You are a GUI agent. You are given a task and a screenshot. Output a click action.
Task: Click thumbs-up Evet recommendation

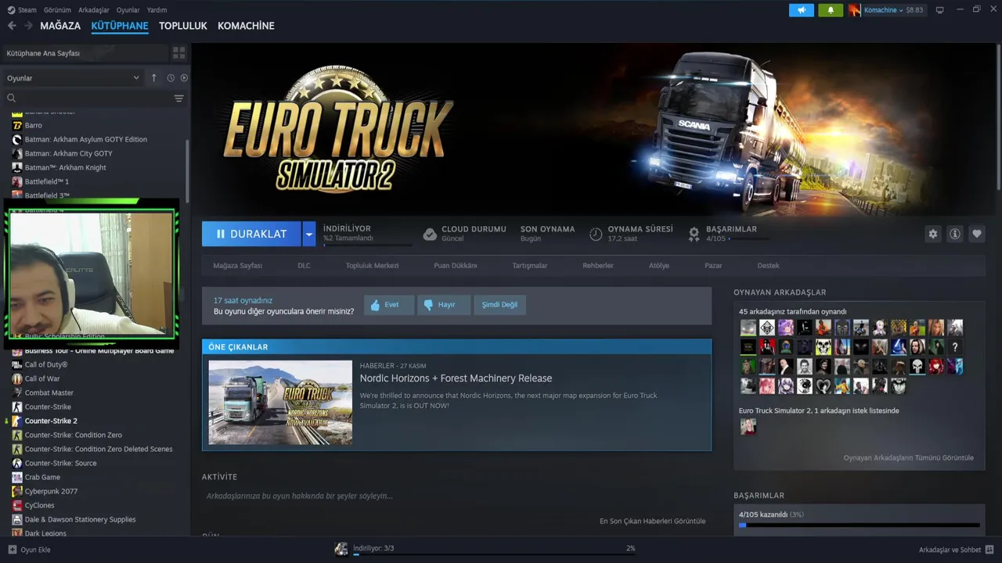(x=389, y=305)
